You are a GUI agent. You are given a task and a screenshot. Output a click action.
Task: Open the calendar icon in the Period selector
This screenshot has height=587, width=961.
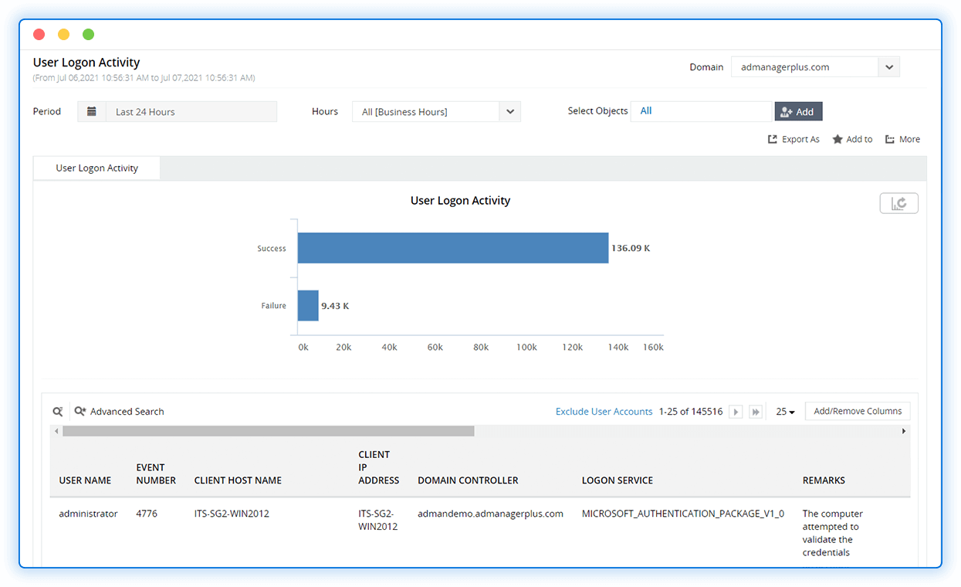(x=92, y=111)
